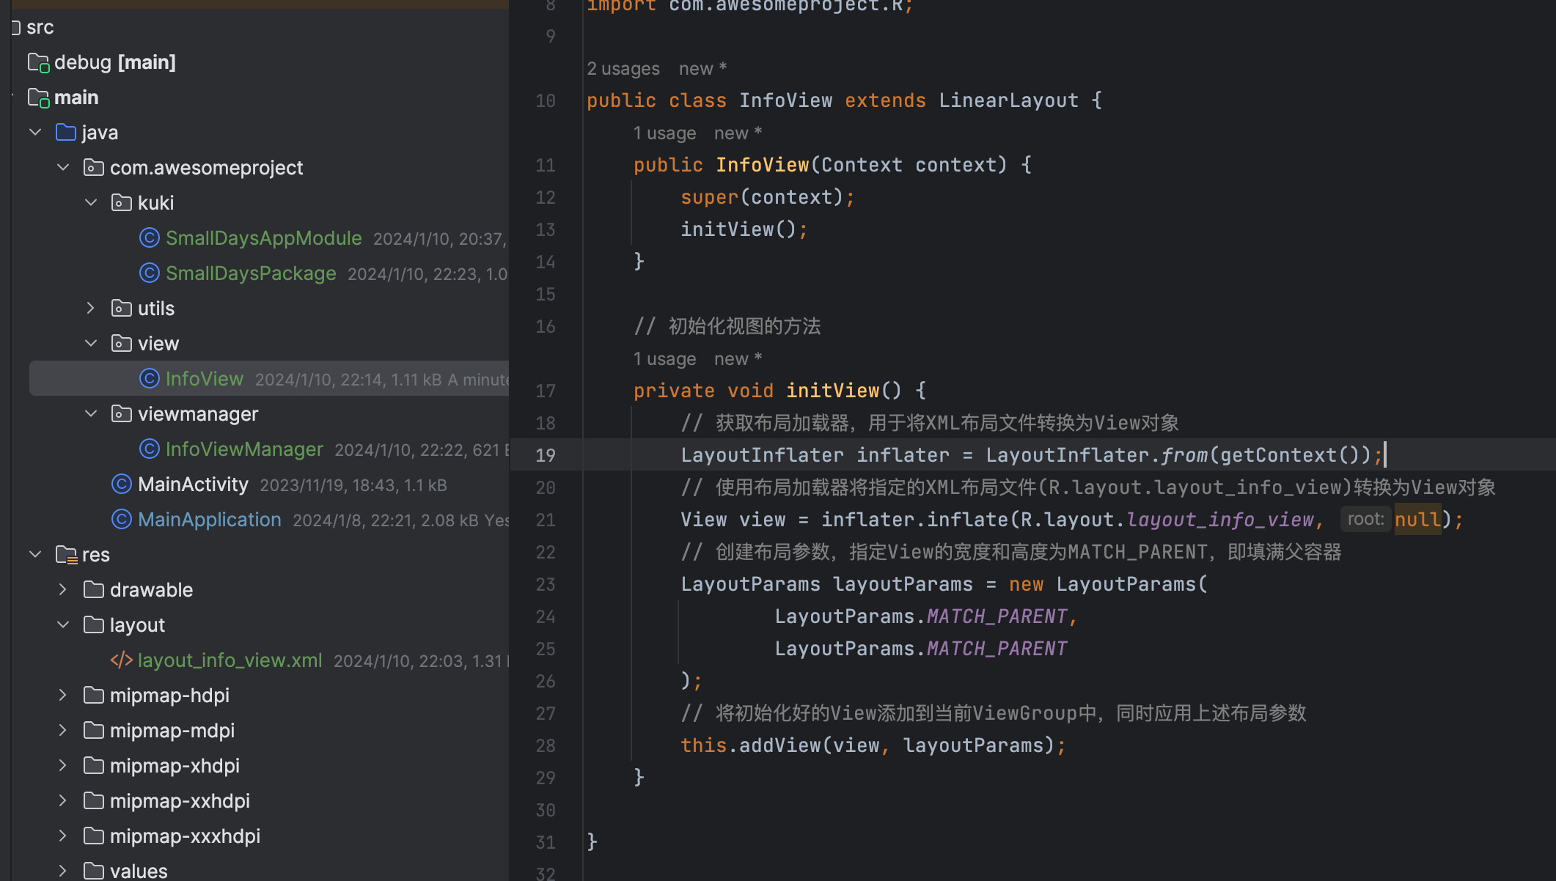Click the 'root:' parameter hint on line 21
The height and width of the screenshot is (881, 1556).
click(x=1365, y=520)
